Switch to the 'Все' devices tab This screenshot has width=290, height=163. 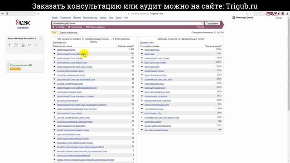pos(54,33)
